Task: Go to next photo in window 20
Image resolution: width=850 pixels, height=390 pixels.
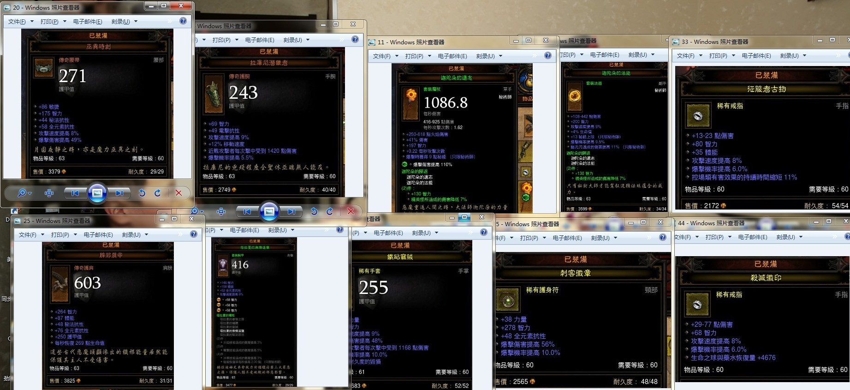Action: tap(119, 193)
